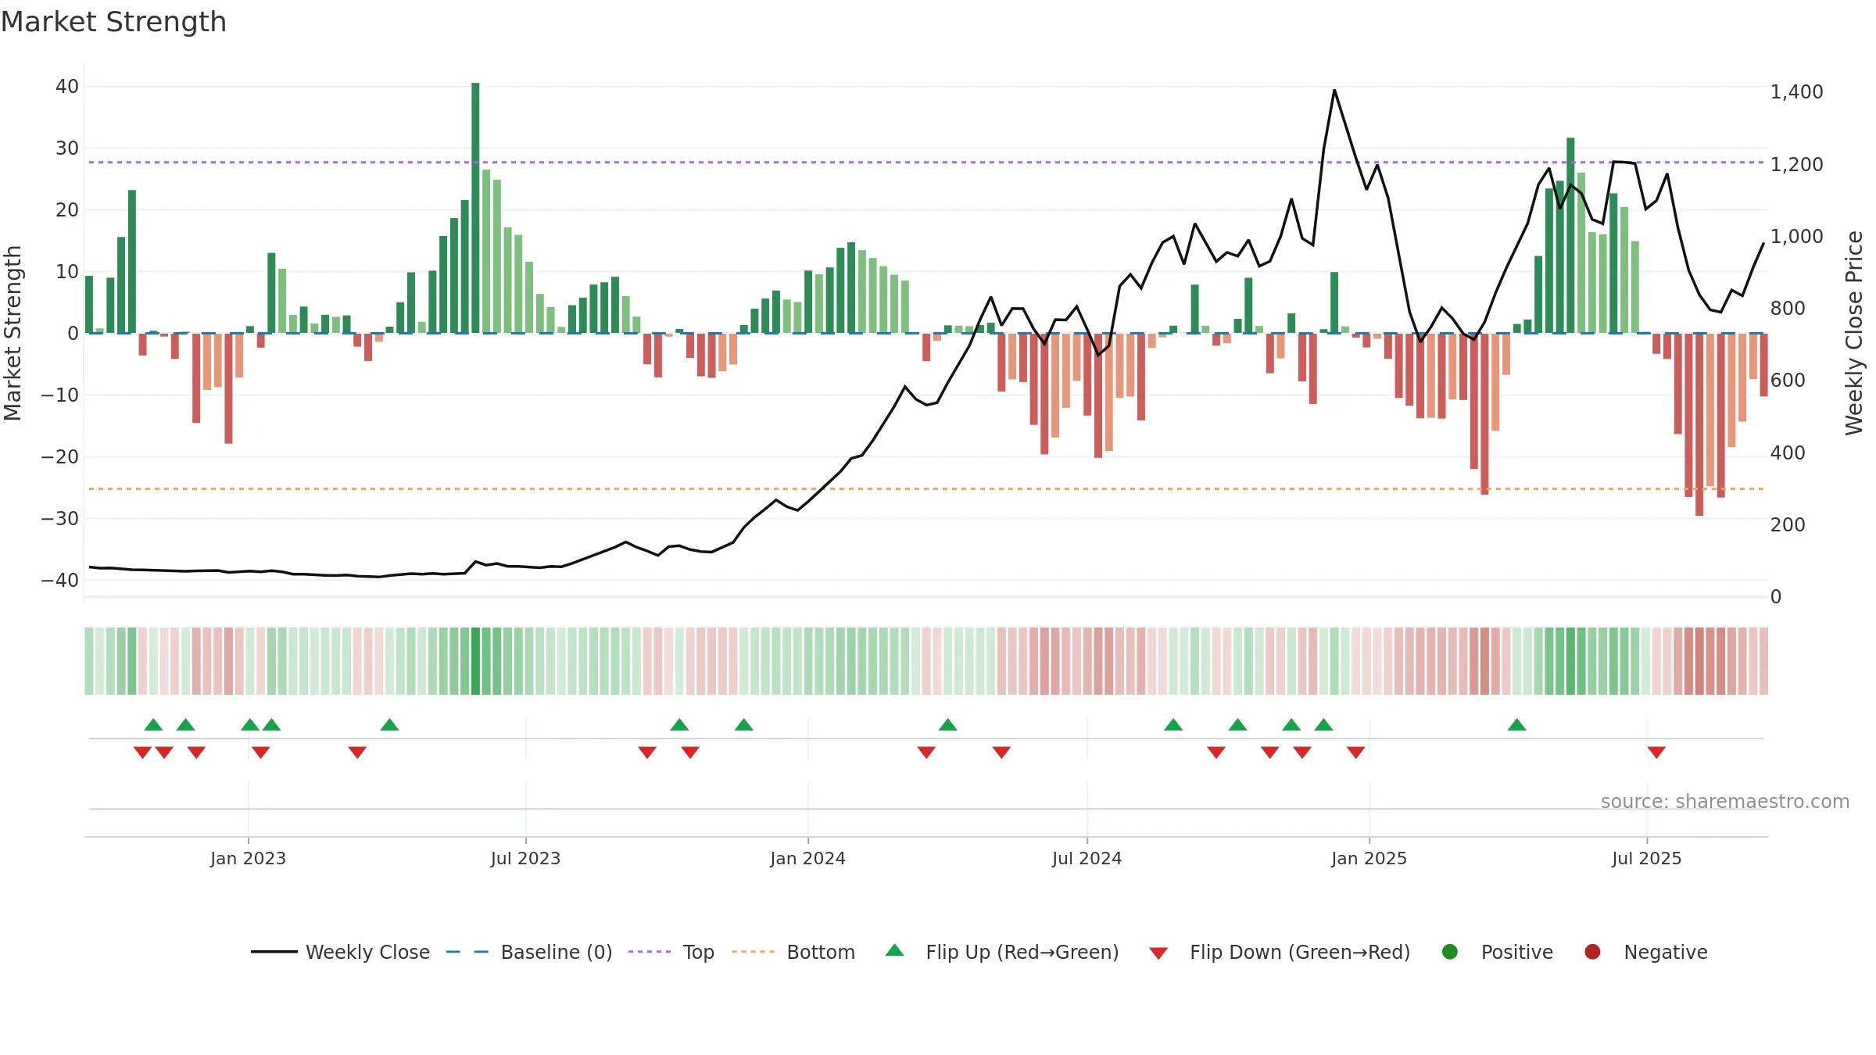Click the 1,000 tick on right axis
This screenshot has height=1055, width=1876.
[1796, 237]
